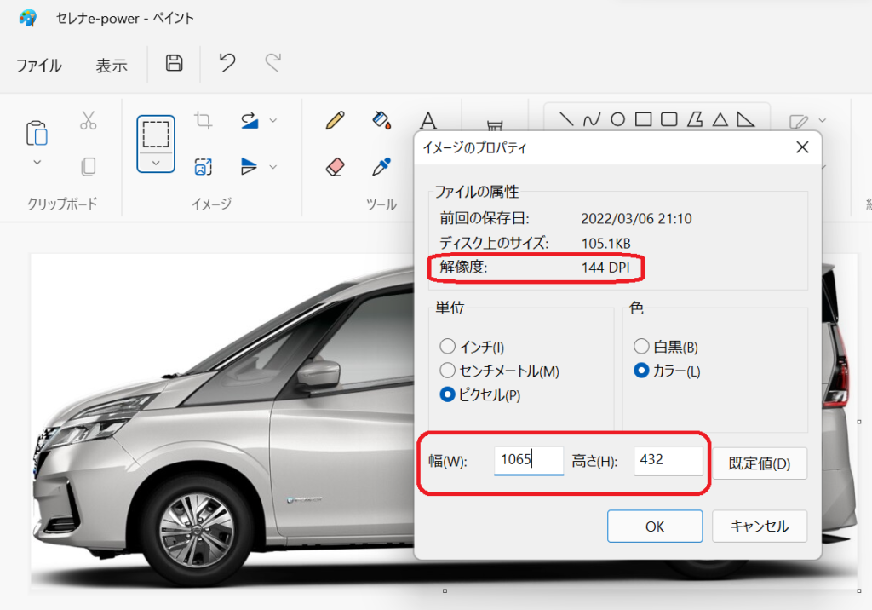The height and width of the screenshot is (610, 872).
Task: Select the インチ unit radio button
Action: 447,347
